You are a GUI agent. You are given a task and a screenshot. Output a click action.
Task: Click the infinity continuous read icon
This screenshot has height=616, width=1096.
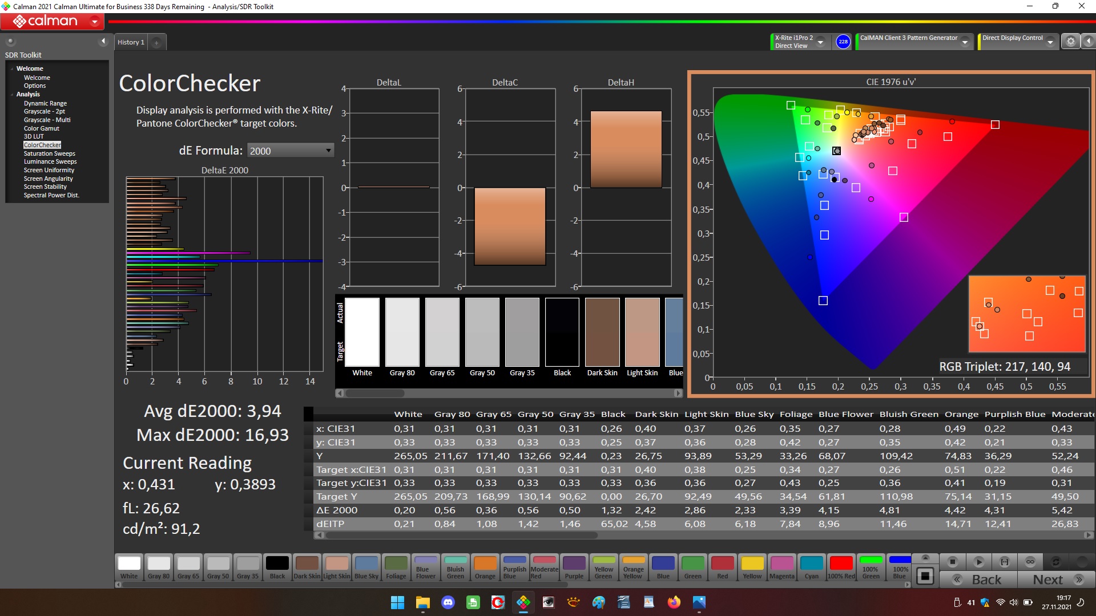[x=1030, y=562]
